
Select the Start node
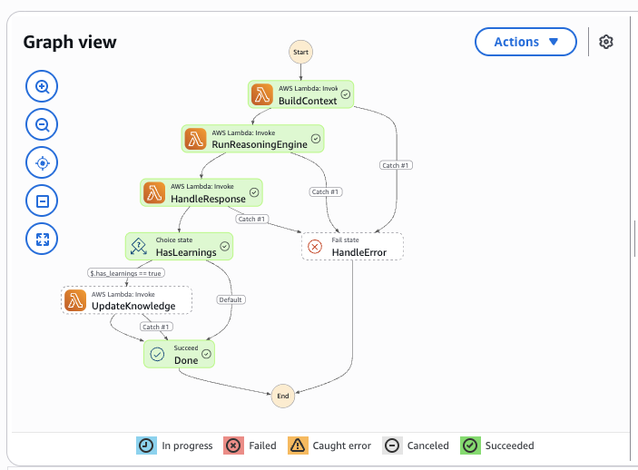(300, 52)
